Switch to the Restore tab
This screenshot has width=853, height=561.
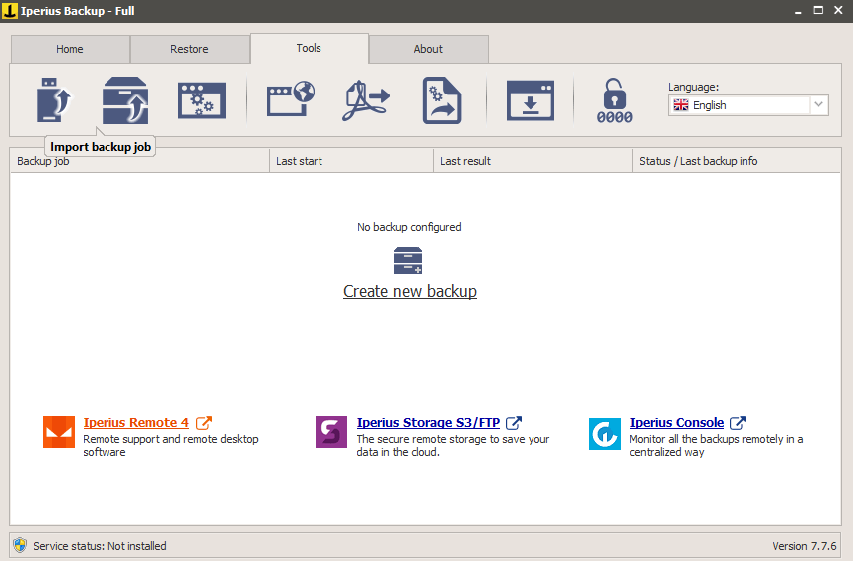click(189, 49)
